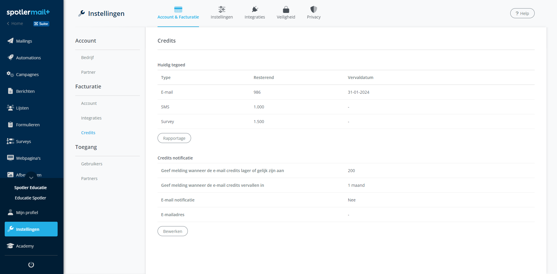The width and height of the screenshot is (557, 274).
Task: Open the Privacy tab
Action: click(x=314, y=13)
